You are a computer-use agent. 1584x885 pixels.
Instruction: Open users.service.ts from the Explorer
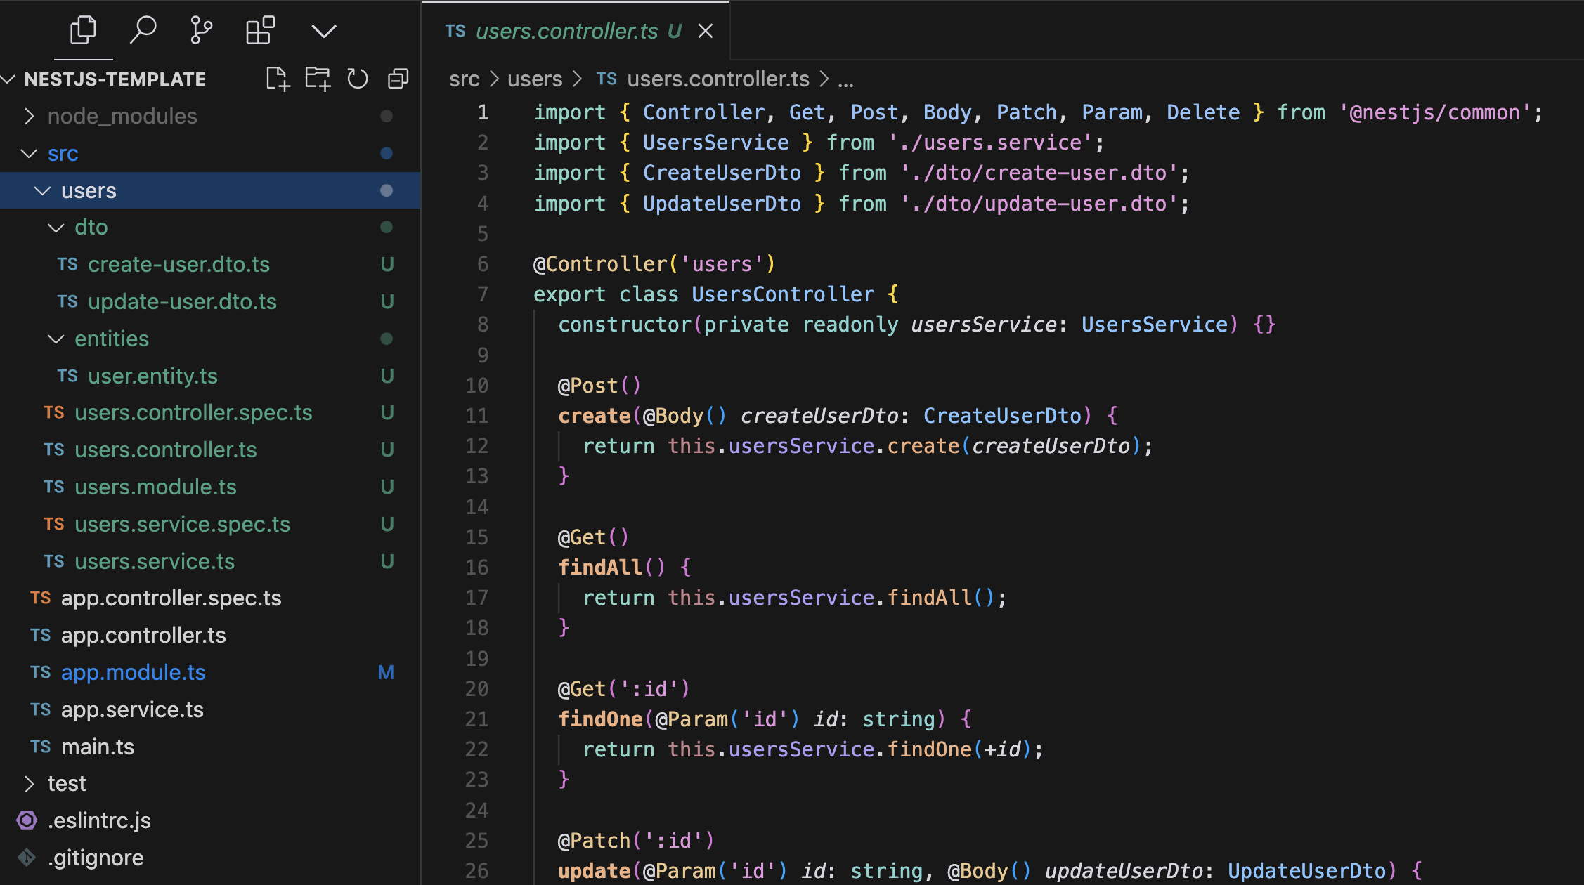click(x=155, y=561)
